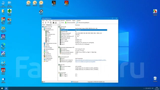
Task: Open the Microsoft Edge desktop icon
Action: pyautogui.click(x=3, y=46)
